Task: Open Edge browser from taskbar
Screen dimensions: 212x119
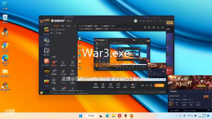Action: pyautogui.click(x=107, y=116)
